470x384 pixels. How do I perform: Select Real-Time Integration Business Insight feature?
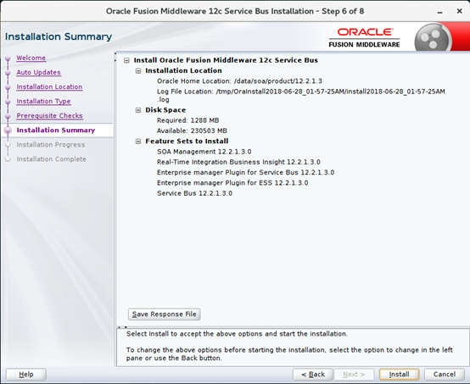click(x=238, y=162)
